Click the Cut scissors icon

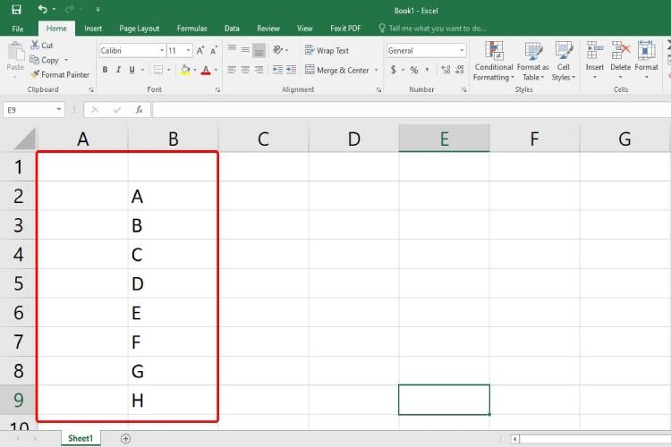click(35, 45)
